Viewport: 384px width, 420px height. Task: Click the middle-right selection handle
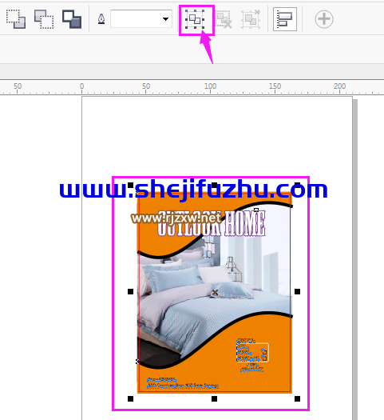pos(298,291)
